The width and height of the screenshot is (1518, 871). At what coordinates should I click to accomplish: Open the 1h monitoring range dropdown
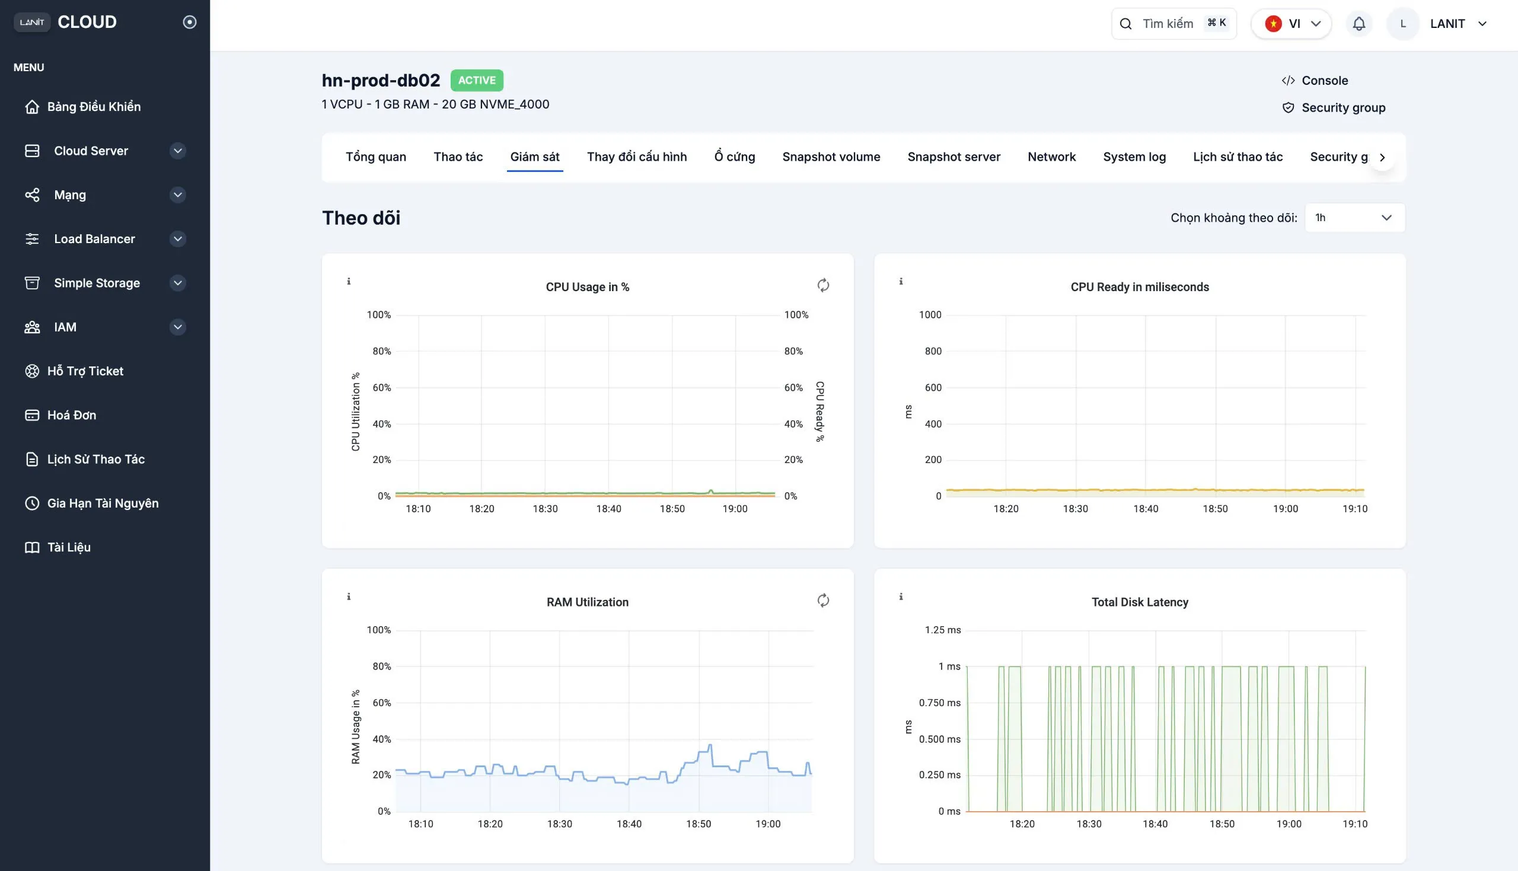point(1355,218)
